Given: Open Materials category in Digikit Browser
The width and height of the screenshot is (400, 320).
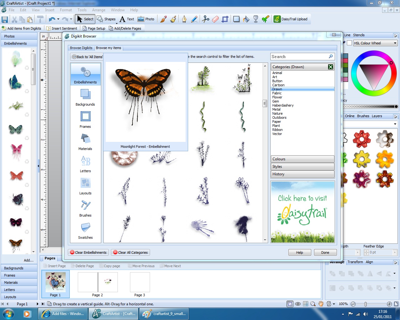Looking at the screenshot, I should click(85, 142).
